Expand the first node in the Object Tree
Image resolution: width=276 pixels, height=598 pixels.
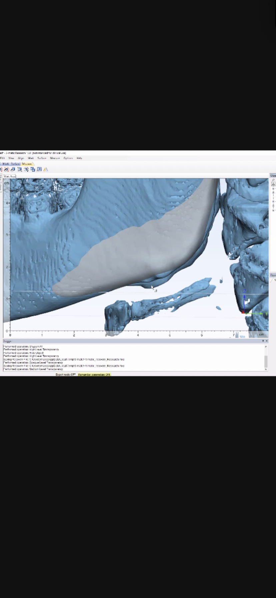pos(273,189)
